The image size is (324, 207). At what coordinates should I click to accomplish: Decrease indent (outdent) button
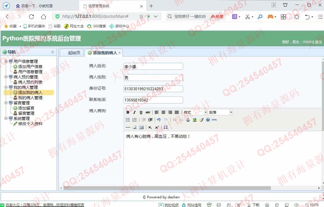(x=144, y=120)
